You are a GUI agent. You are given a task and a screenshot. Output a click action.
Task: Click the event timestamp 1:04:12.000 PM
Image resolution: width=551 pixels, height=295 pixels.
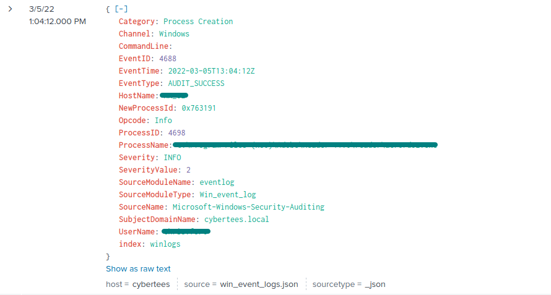pyautogui.click(x=58, y=22)
